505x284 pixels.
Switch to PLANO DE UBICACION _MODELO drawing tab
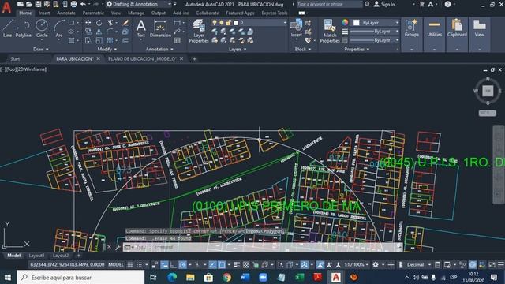[142, 58]
